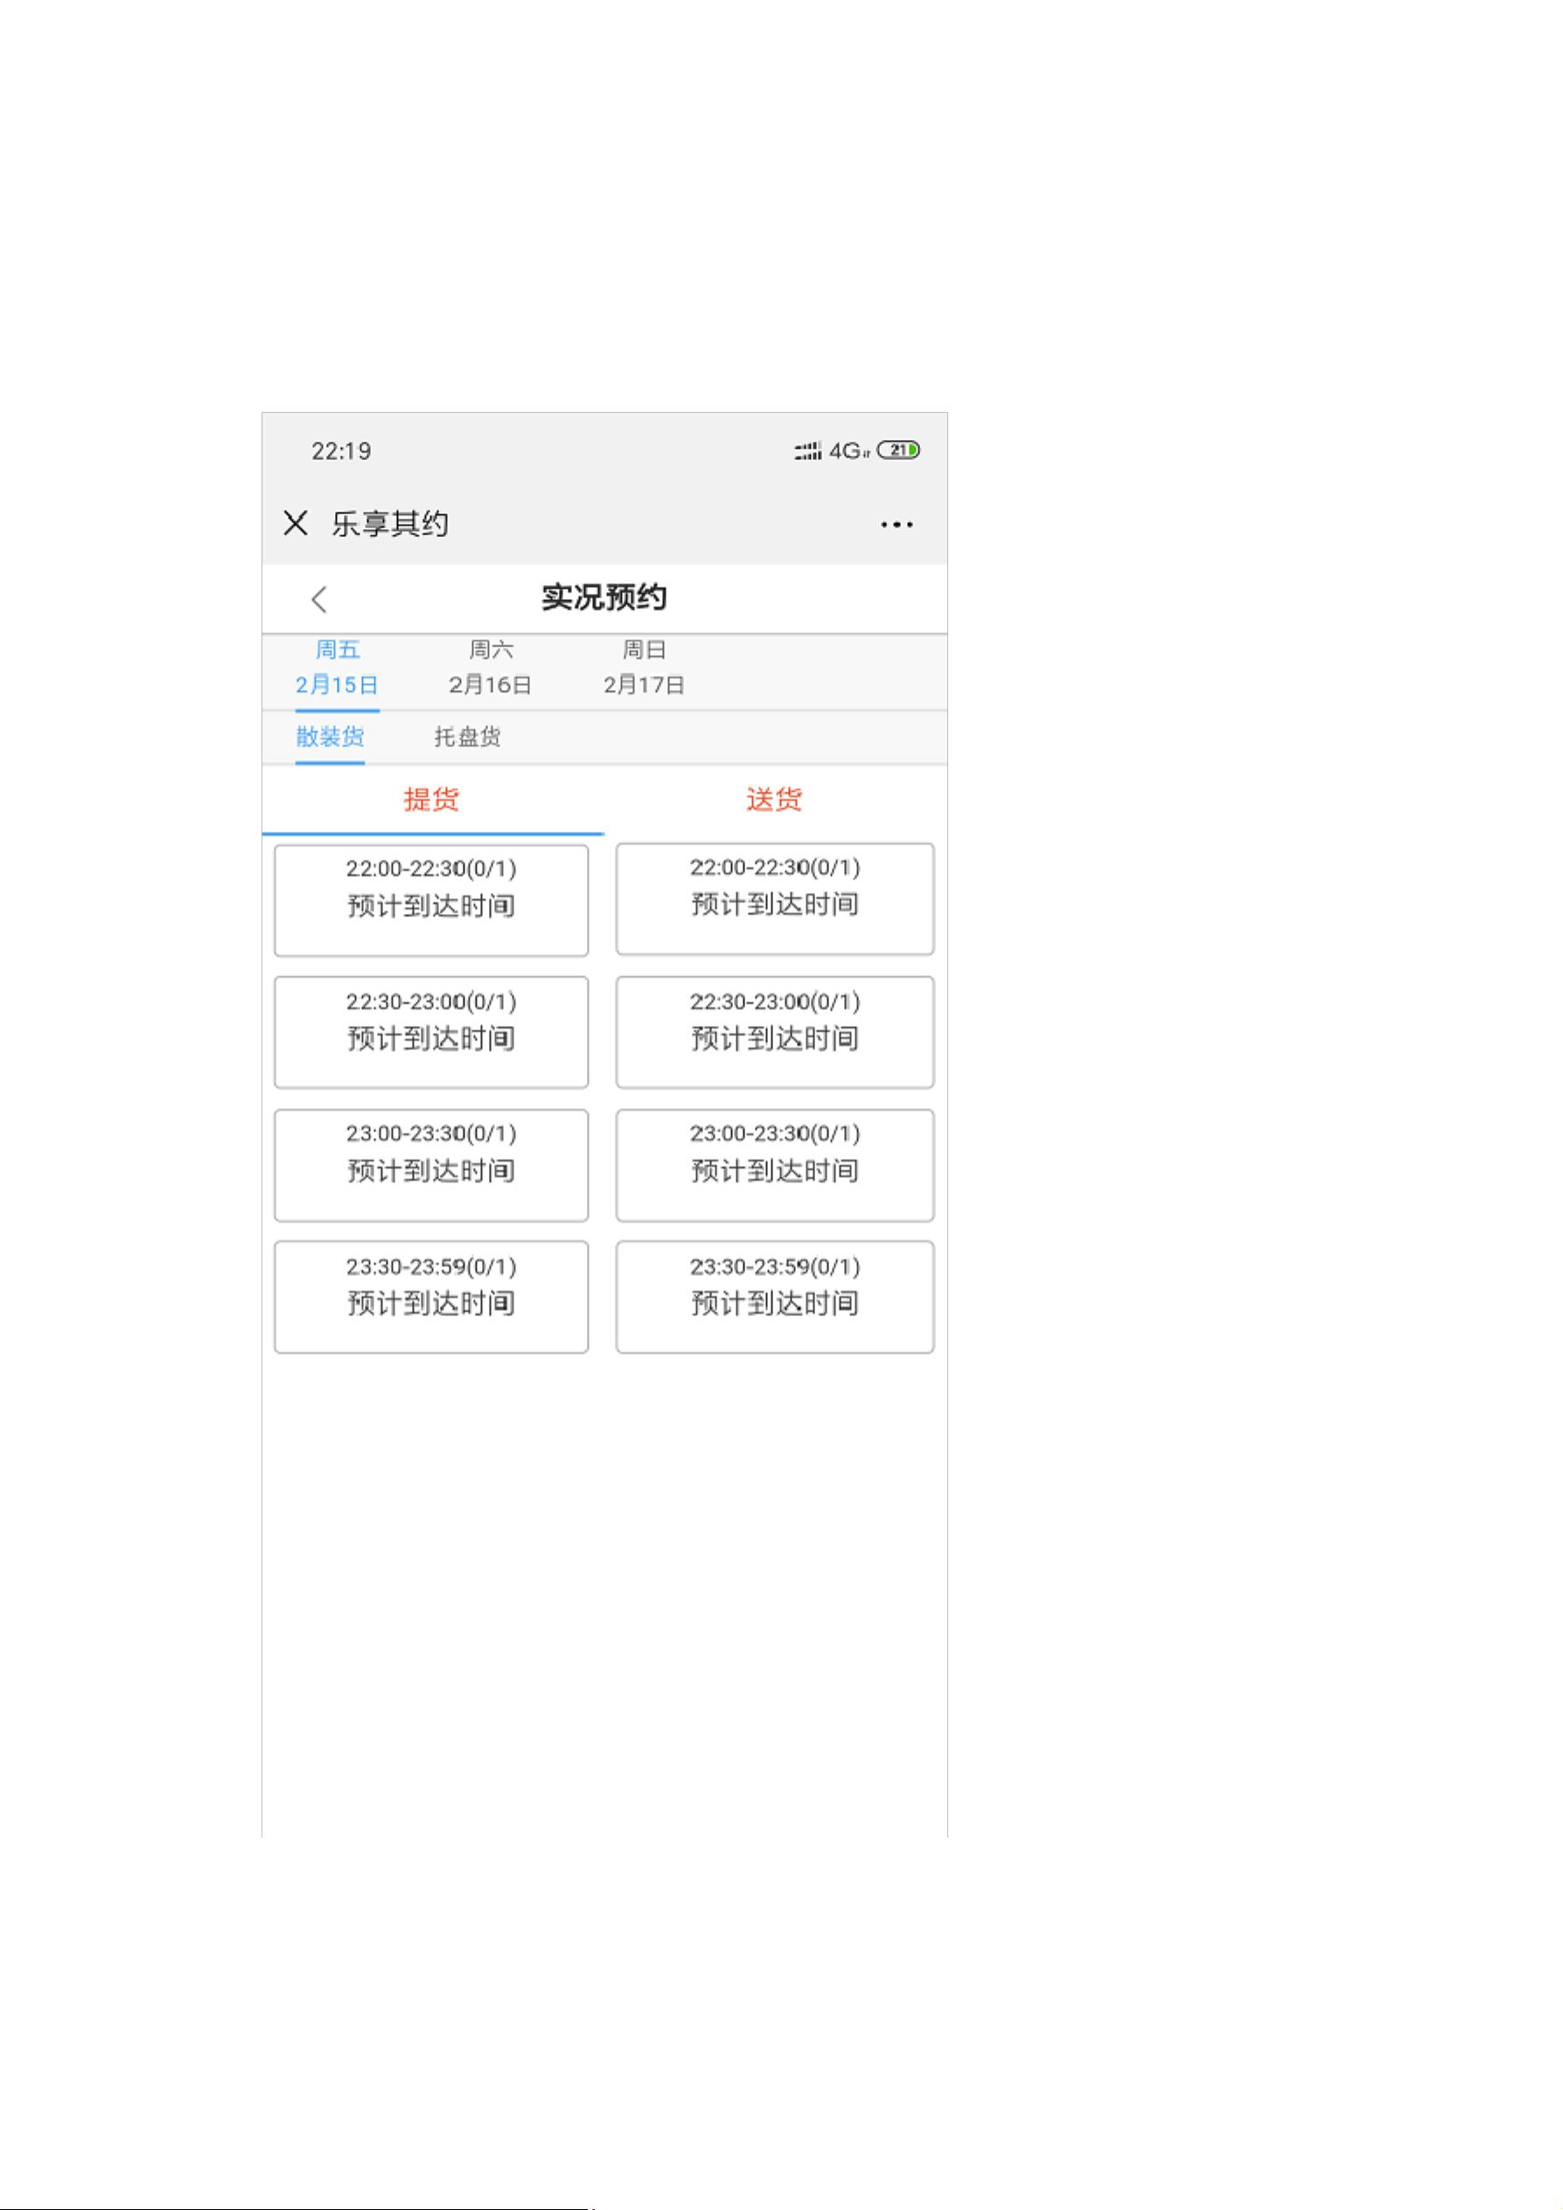Choose the 提货 22:30-23:00 time slot
The width and height of the screenshot is (1563, 2210).
click(431, 1032)
